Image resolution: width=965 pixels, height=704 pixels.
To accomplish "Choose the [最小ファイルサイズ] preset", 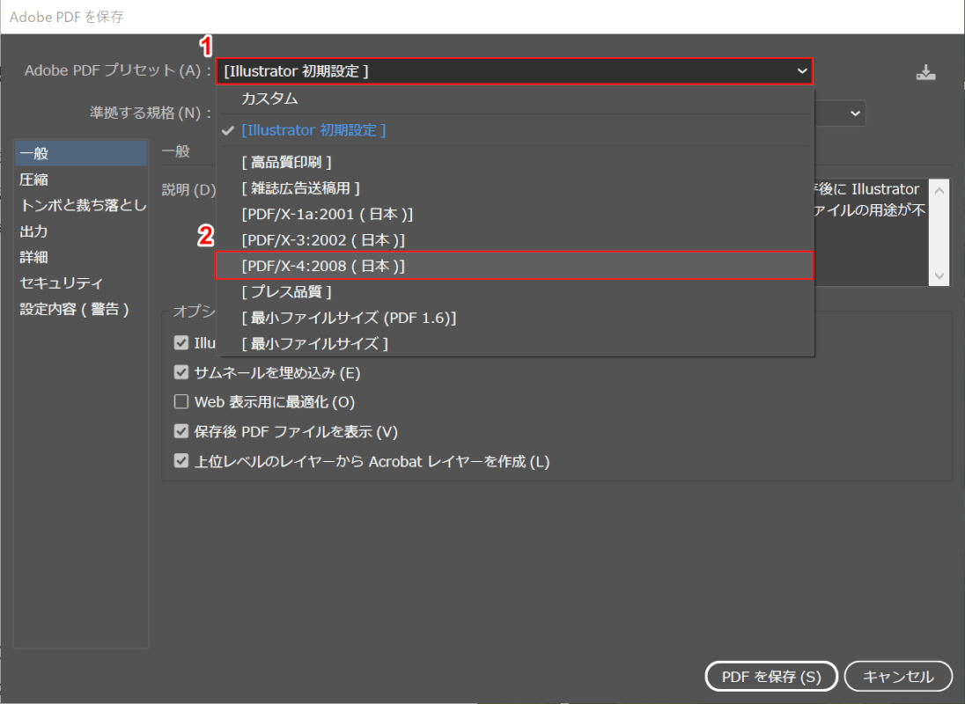I will click(514, 344).
